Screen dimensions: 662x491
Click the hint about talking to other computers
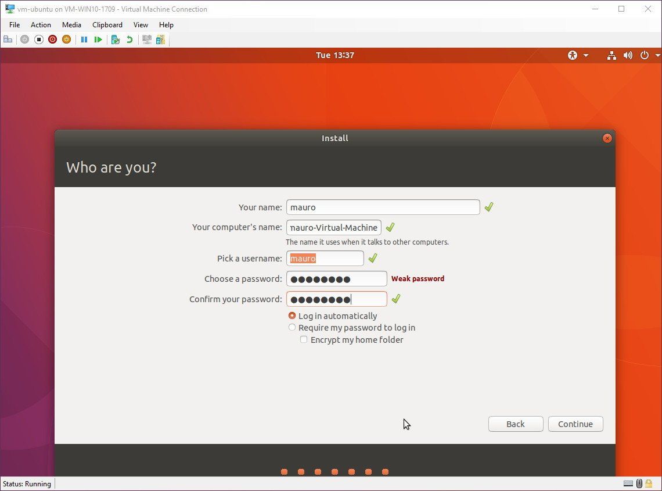[x=367, y=242]
